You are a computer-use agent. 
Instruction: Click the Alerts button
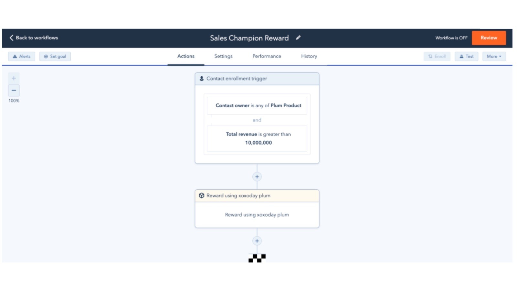point(22,56)
